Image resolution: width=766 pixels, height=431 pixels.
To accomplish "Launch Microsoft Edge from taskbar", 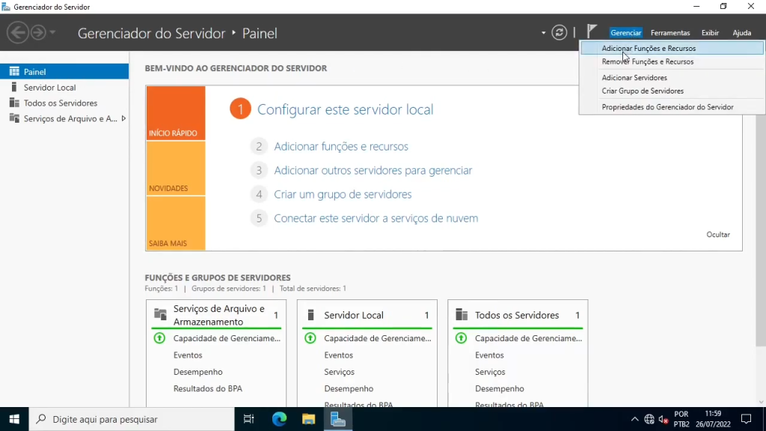I will (279, 419).
